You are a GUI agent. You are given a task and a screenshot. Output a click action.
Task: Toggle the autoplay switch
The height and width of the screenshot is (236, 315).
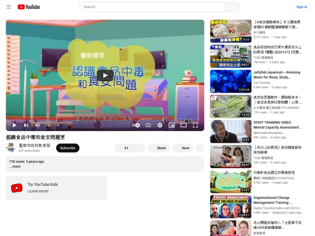pos(135,125)
